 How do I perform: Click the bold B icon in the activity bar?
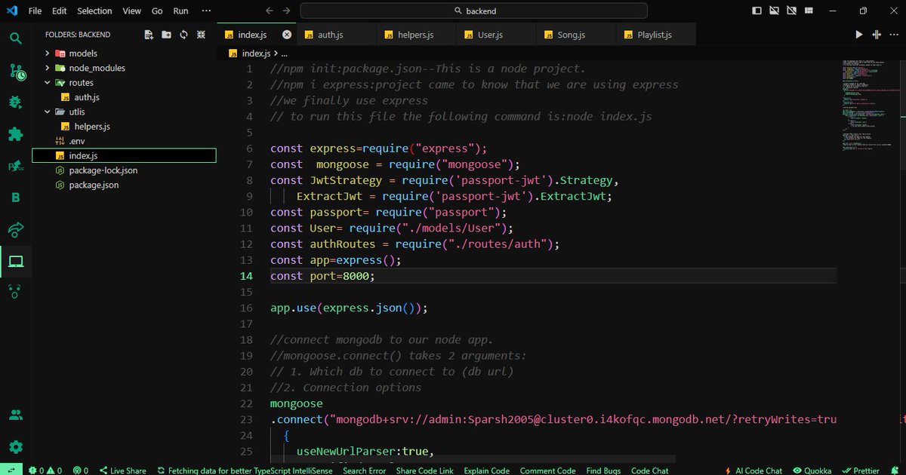[16, 198]
